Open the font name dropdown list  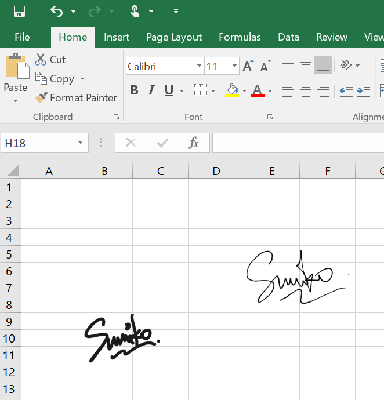click(x=200, y=66)
